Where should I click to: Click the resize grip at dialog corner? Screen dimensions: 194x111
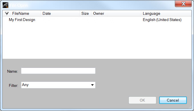click(x=190, y=107)
